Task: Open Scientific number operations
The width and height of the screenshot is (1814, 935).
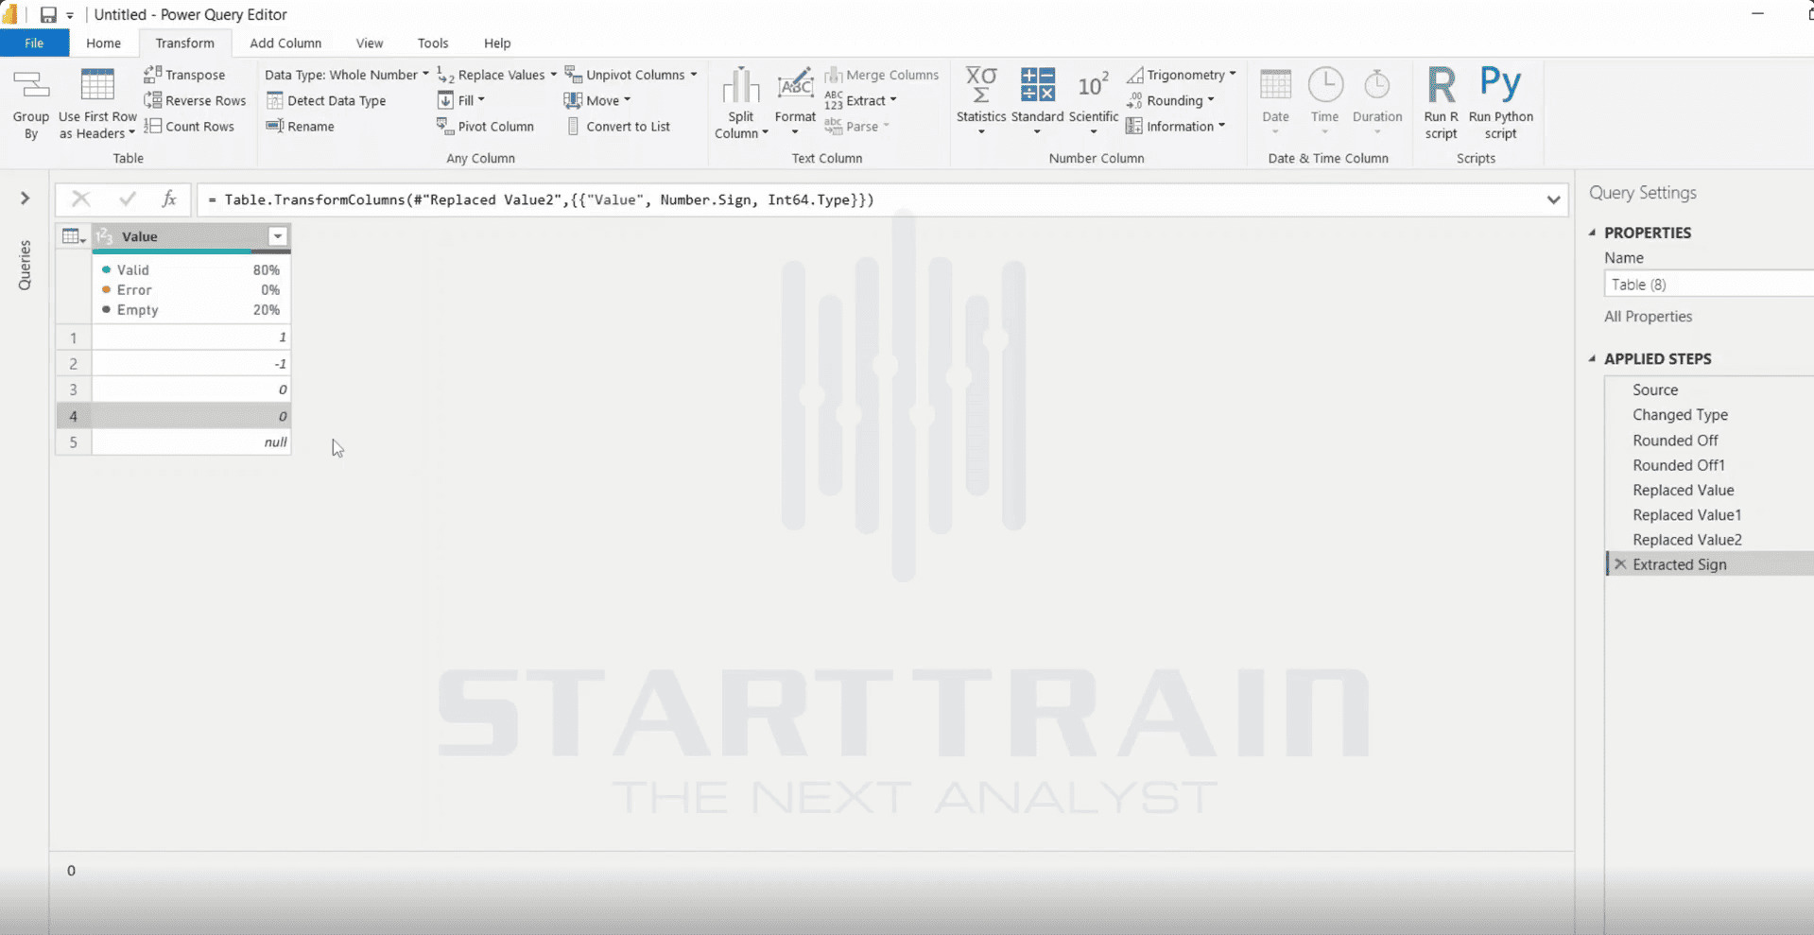Action: point(1094,102)
